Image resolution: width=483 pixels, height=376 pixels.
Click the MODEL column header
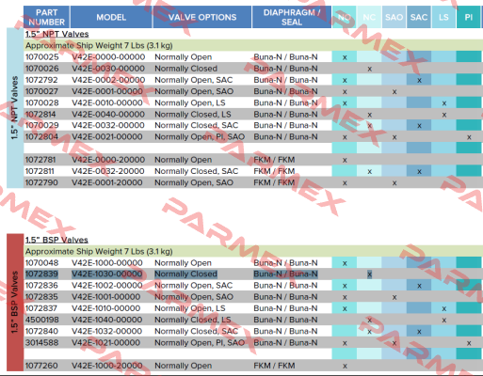111,17
